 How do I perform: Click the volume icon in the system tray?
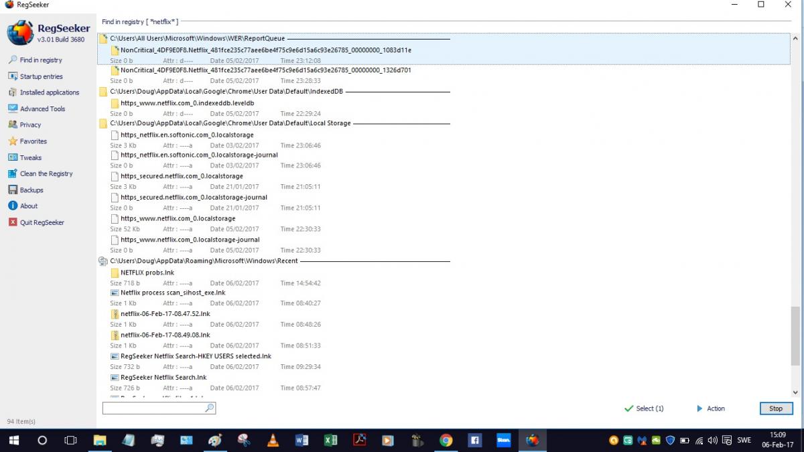712,441
